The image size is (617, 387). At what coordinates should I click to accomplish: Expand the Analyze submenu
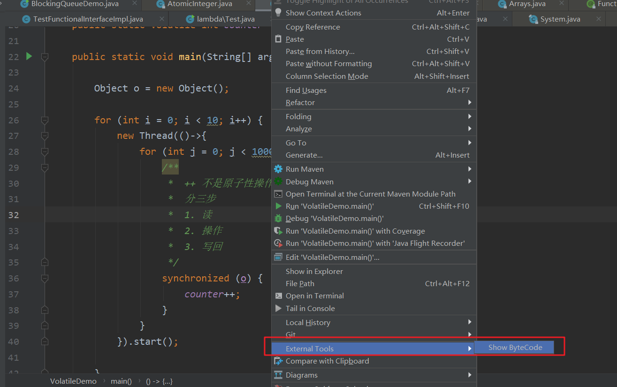tap(374, 129)
